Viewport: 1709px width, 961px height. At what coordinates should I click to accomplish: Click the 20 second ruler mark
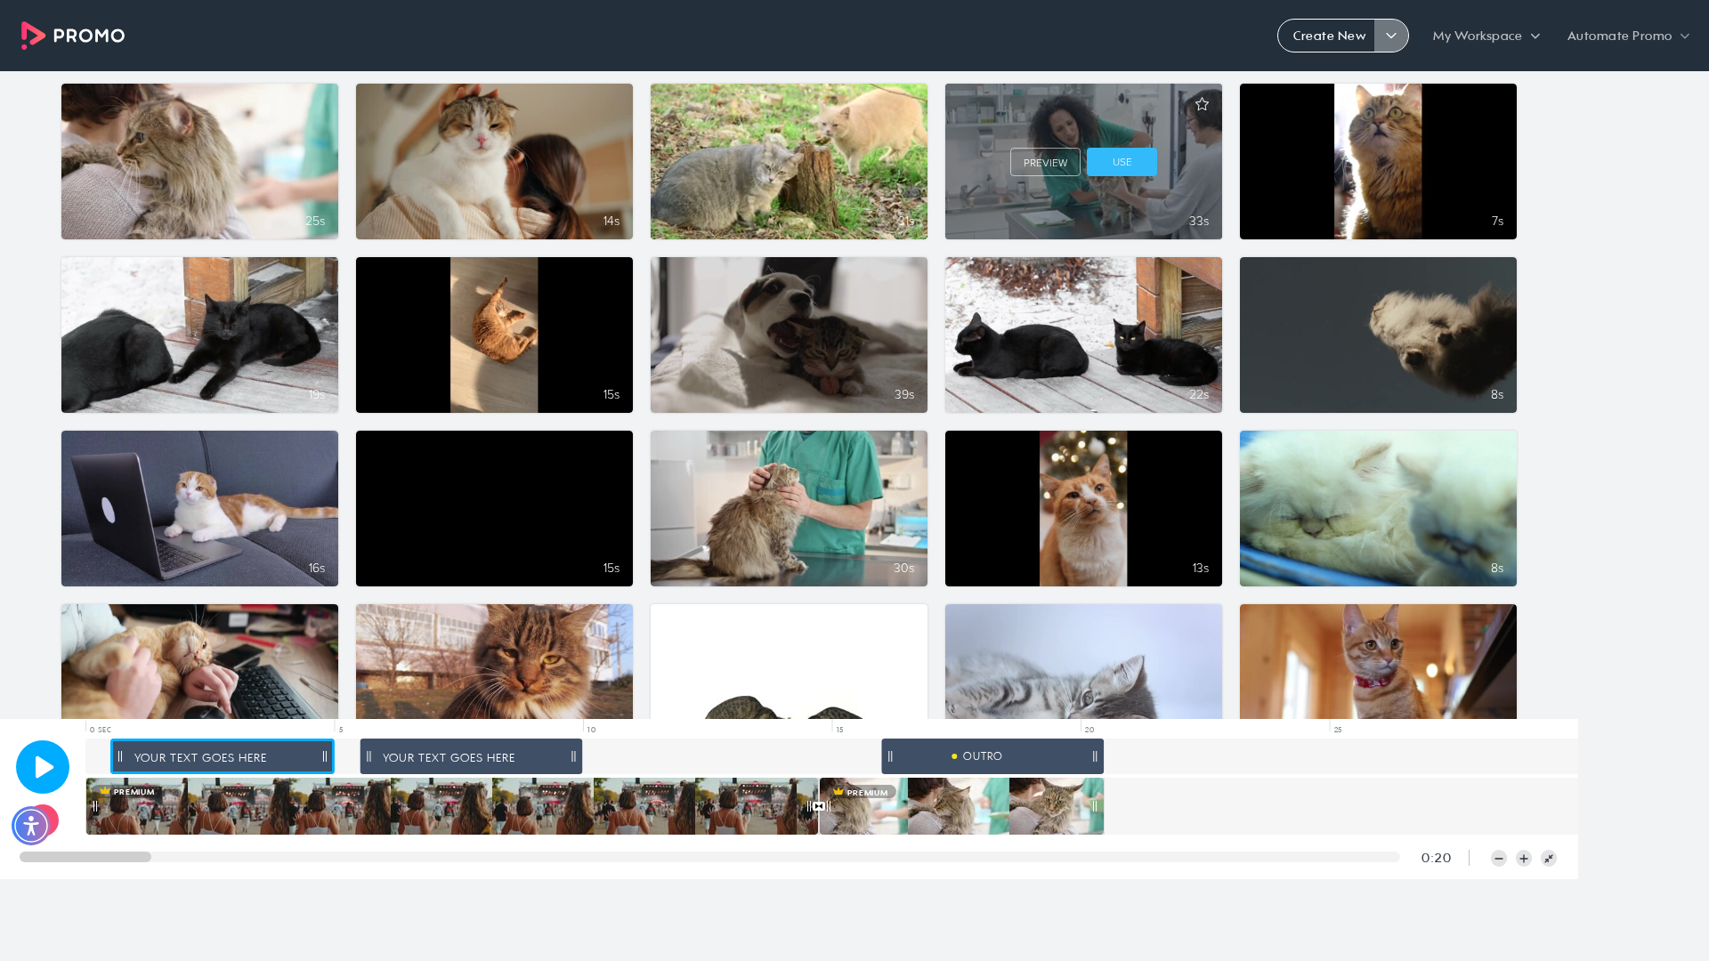[x=1089, y=730]
